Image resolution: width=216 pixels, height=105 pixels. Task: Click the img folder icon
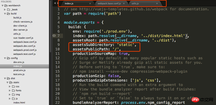click(x=13, y=95)
